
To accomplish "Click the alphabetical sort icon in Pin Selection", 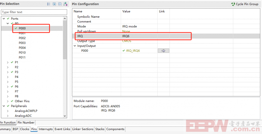I will (x=65, y=4).
